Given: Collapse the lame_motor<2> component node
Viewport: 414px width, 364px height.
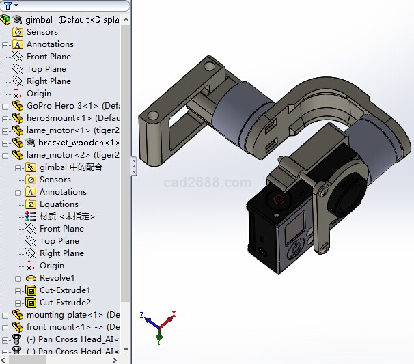Looking at the screenshot, I should point(5,155).
